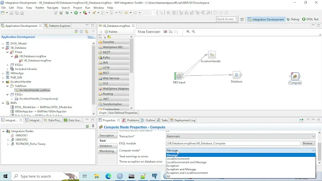
Task: Open the Favorites palette drawer
Action: coord(114,42)
